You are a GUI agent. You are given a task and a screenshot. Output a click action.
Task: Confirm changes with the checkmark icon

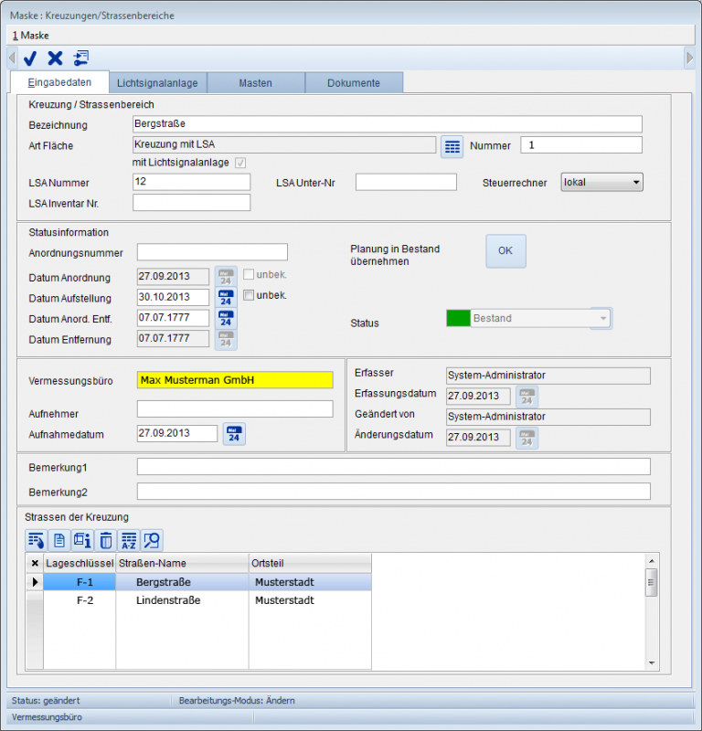click(x=30, y=58)
